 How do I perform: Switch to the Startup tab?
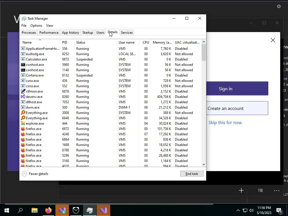pyautogui.click(x=88, y=33)
